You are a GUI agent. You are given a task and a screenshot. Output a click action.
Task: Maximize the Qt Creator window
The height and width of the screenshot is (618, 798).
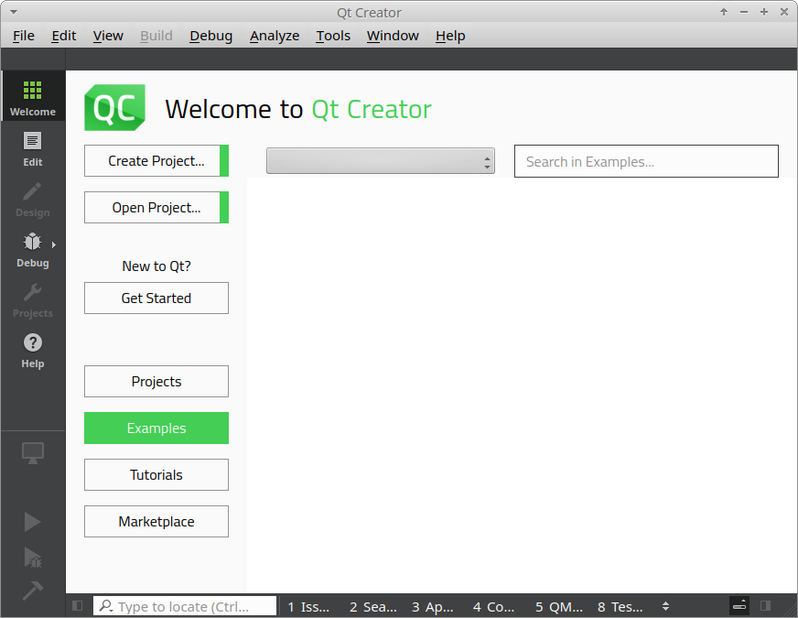coord(764,12)
